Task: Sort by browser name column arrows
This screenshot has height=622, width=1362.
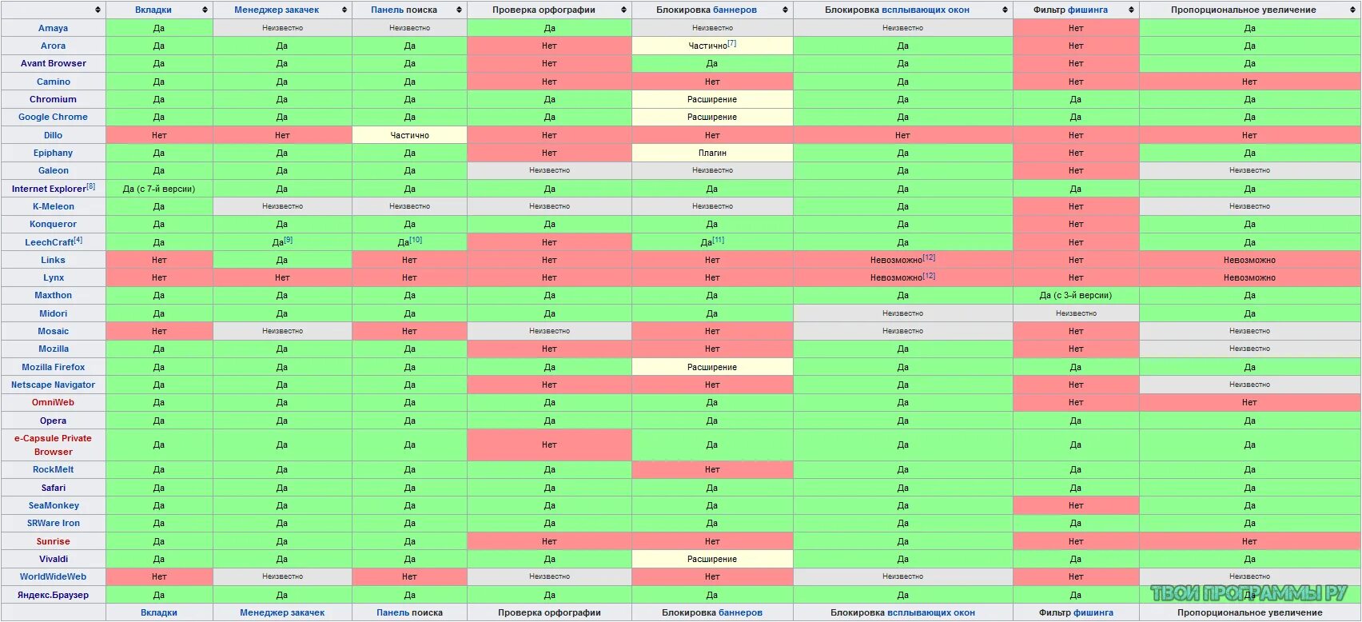Action: pos(98,10)
